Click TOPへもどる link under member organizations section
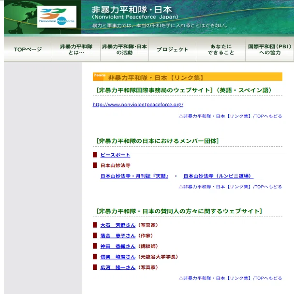 point(230,187)
